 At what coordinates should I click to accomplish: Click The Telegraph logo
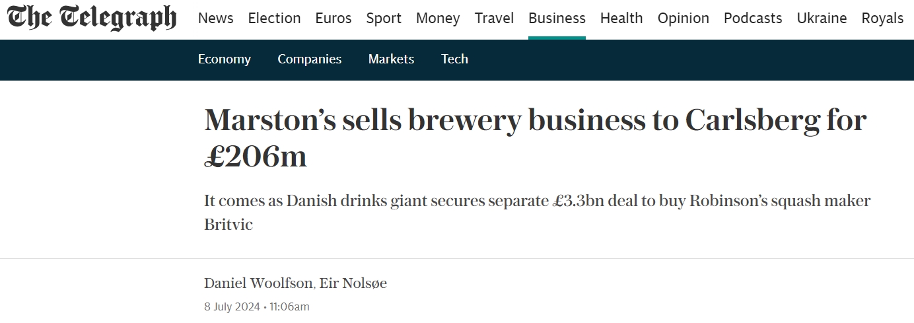point(92,18)
